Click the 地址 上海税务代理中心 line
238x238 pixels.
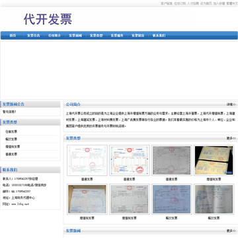coord(19,198)
